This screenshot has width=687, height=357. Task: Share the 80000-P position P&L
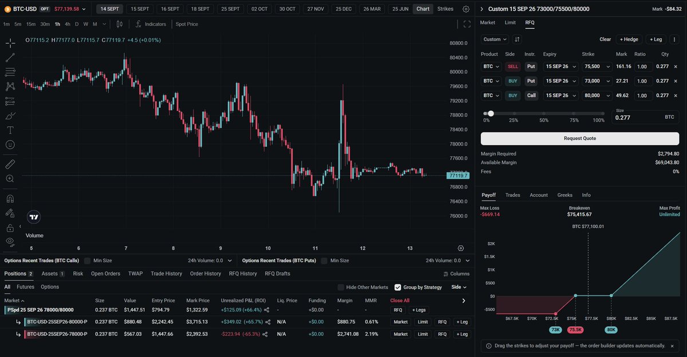pyautogui.click(x=267, y=322)
